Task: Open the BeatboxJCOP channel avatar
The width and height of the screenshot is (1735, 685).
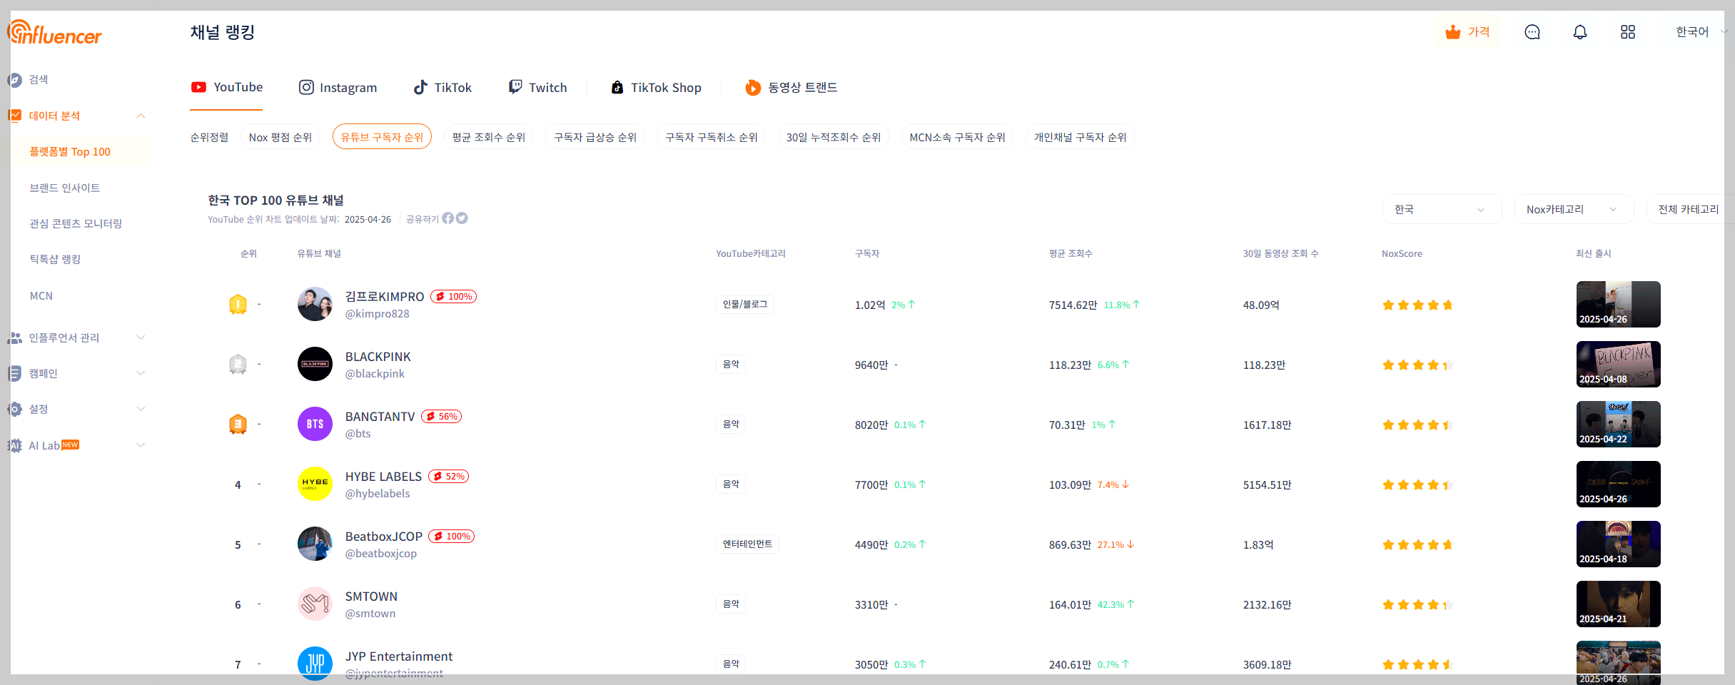Action: (x=315, y=544)
